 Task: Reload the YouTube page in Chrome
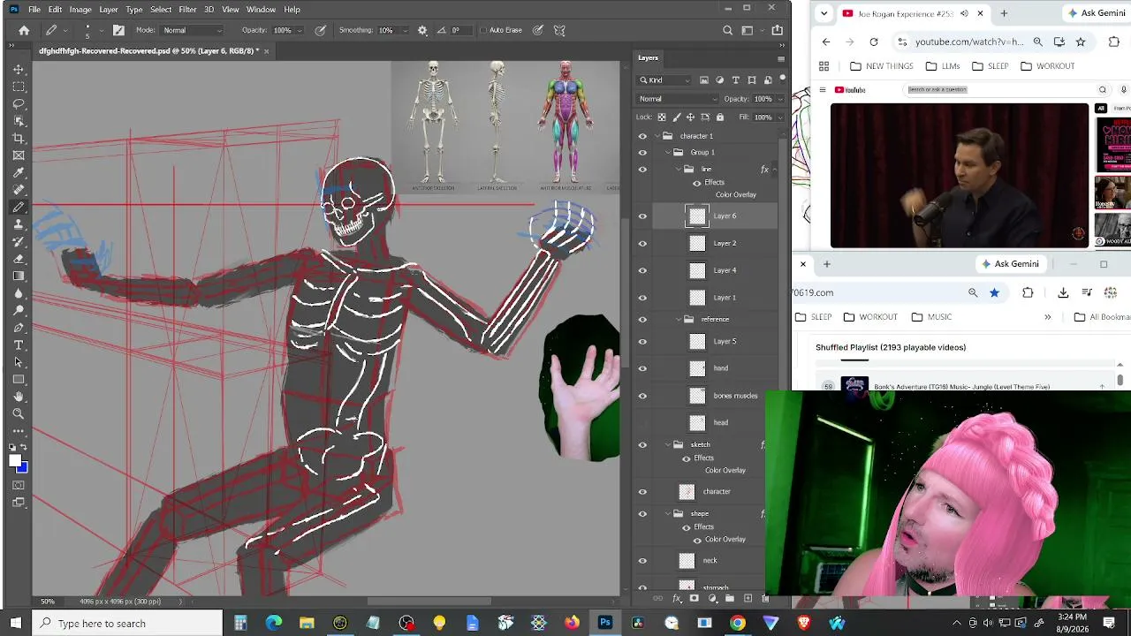[x=874, y=42]
